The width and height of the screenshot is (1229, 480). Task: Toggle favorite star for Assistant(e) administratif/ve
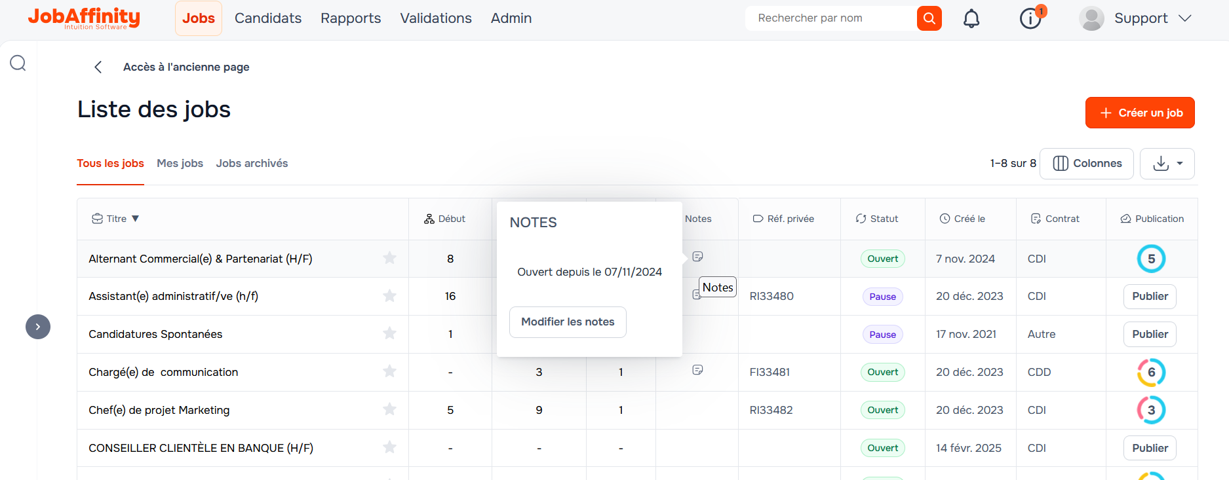tap(390, 296)
